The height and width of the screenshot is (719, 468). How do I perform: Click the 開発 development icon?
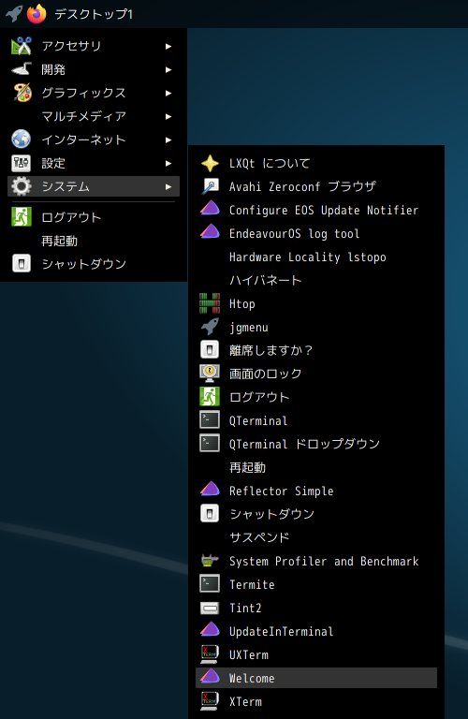tap(22, 69)
